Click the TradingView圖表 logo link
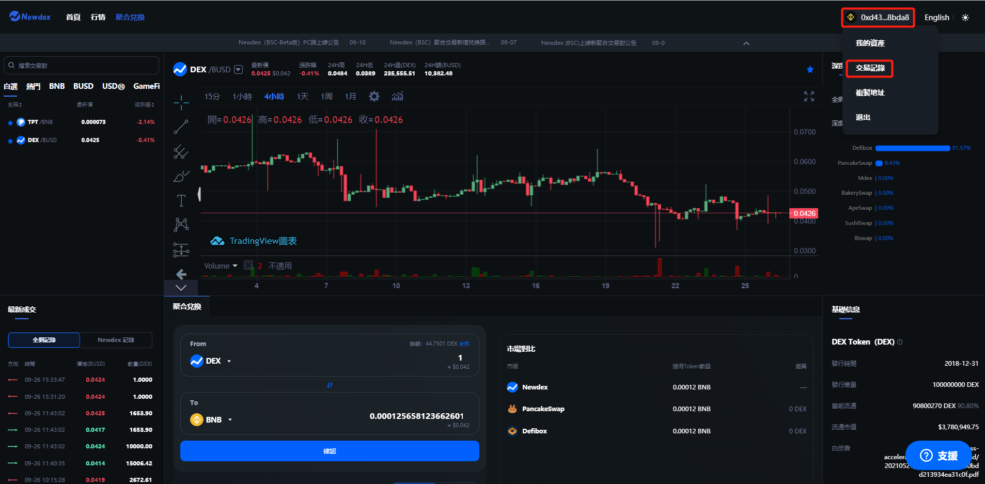This screenshot has width=985, height=484. pos(253,241)
